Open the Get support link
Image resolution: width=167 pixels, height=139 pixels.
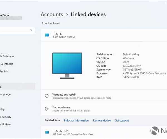122,120
